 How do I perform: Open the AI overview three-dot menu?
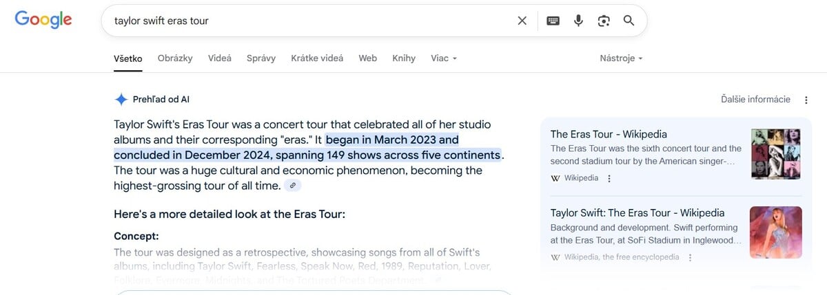pyautogui.click(x=806, y=100)
